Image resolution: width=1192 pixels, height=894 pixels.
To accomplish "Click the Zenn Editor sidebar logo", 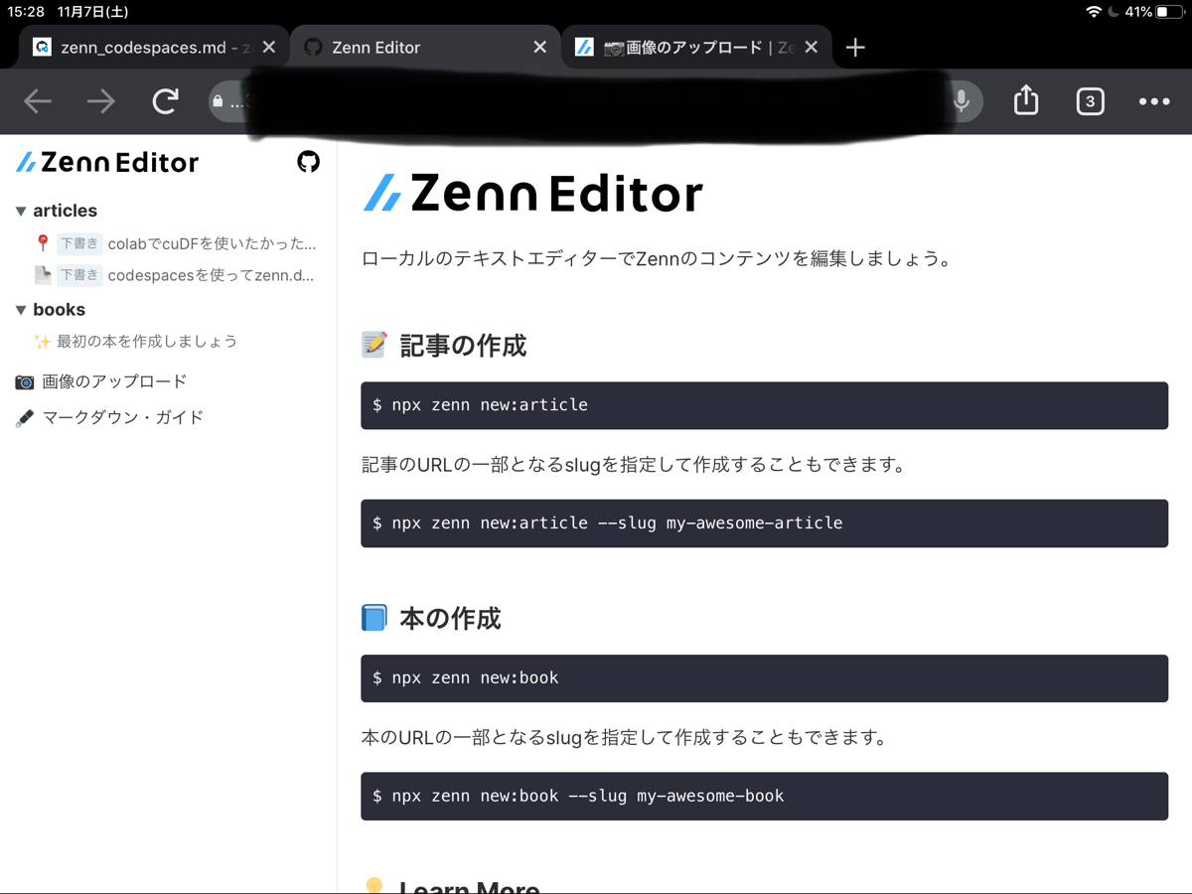I will coord(107,162).
